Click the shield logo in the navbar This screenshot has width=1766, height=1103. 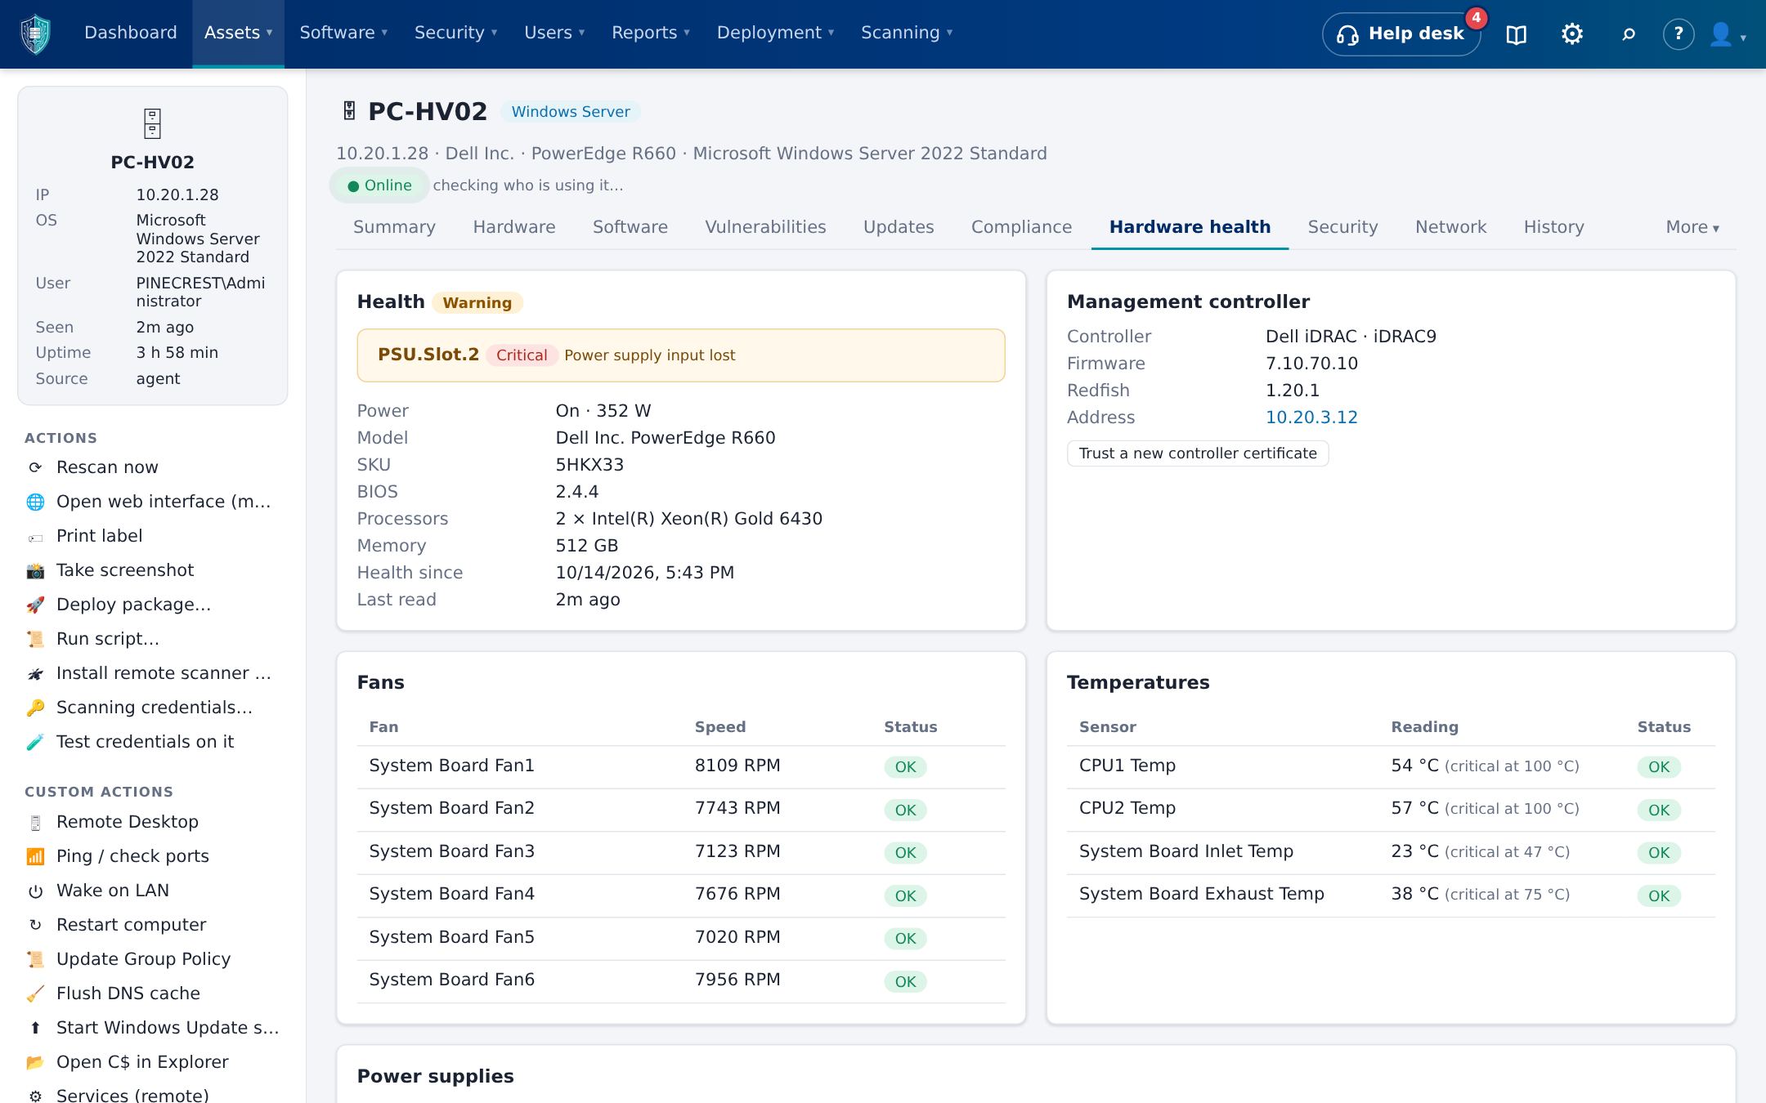coord(35,33)
